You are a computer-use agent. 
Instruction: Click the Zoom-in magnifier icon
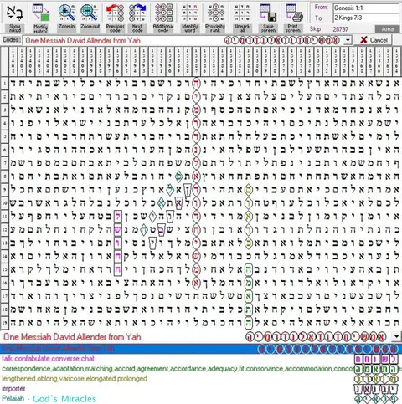coord(67,13)
